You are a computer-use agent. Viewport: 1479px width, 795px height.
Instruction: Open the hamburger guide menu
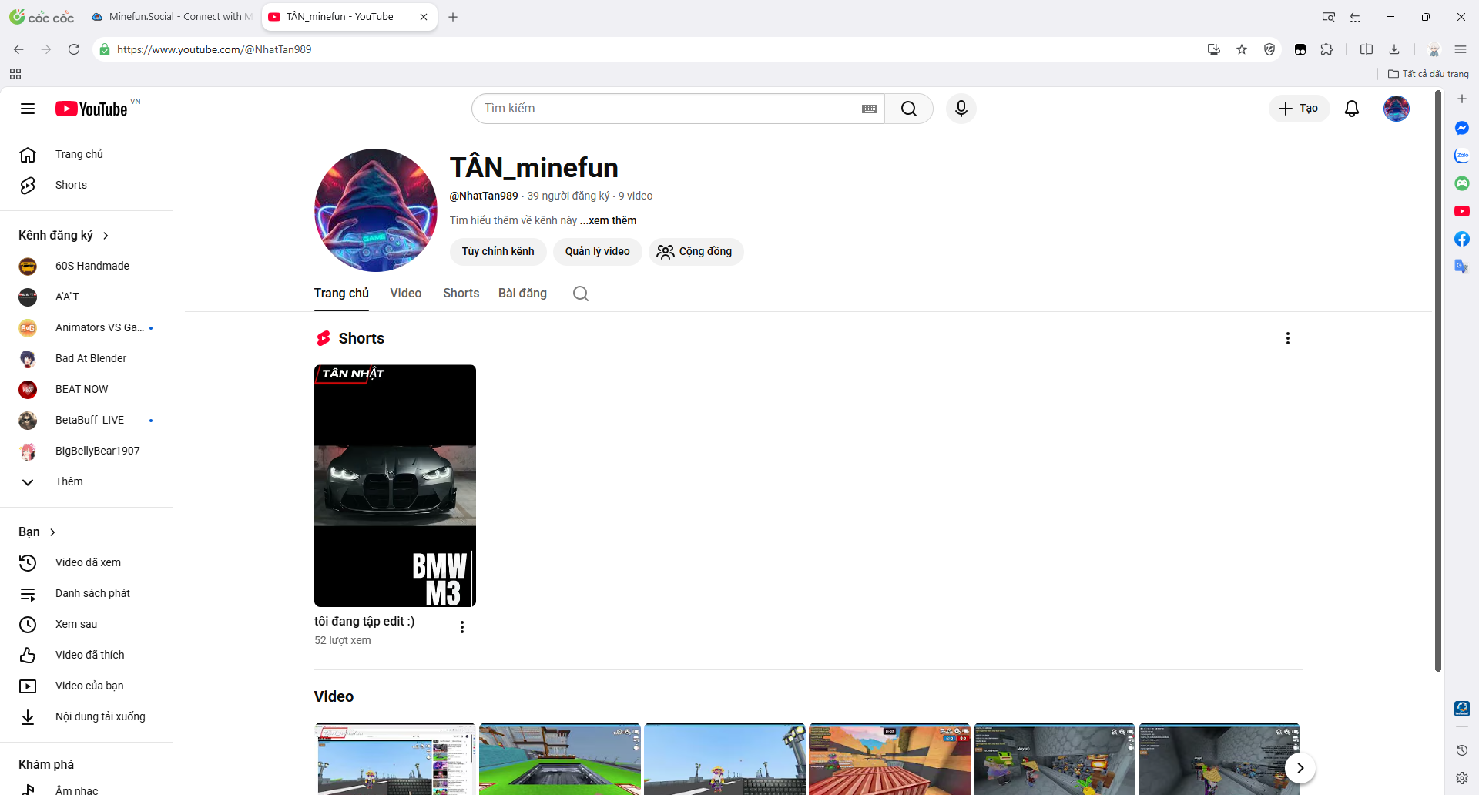tap(28, 109)
